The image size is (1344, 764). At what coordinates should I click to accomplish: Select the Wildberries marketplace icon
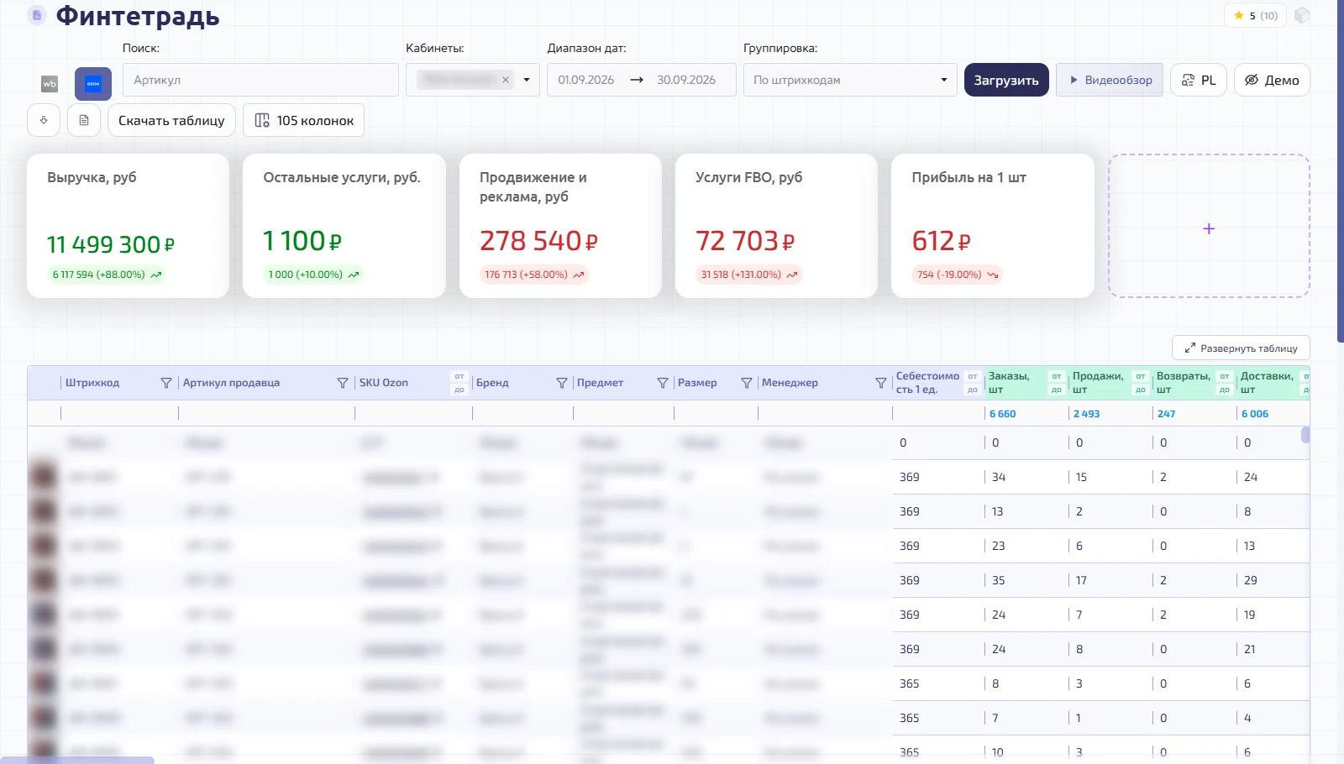pyautogui.click(x=50, y=83)
